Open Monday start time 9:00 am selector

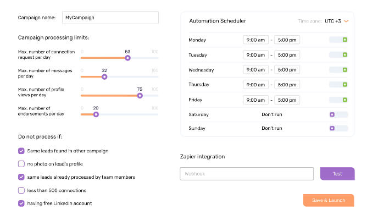(x=256, y=40)
